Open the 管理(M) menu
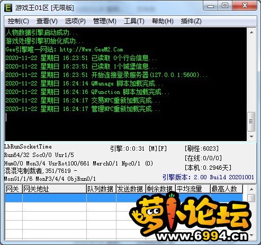261x245 pixels. pos(104,21)
